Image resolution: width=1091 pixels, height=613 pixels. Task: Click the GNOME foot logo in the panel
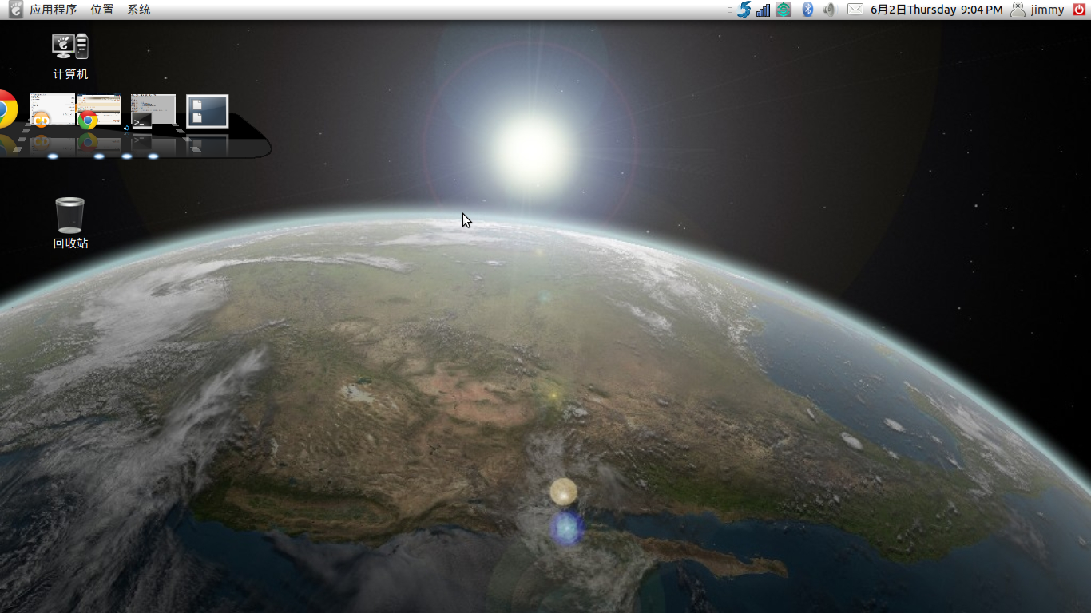[15, 10]
